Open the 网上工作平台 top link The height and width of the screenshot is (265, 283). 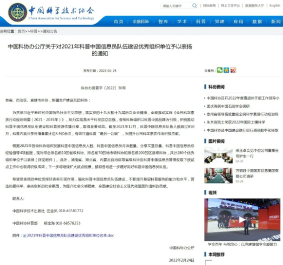(230, 5)
